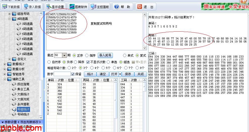
Task: Click the 导入奖号 button
Action: tap(105, 55)
